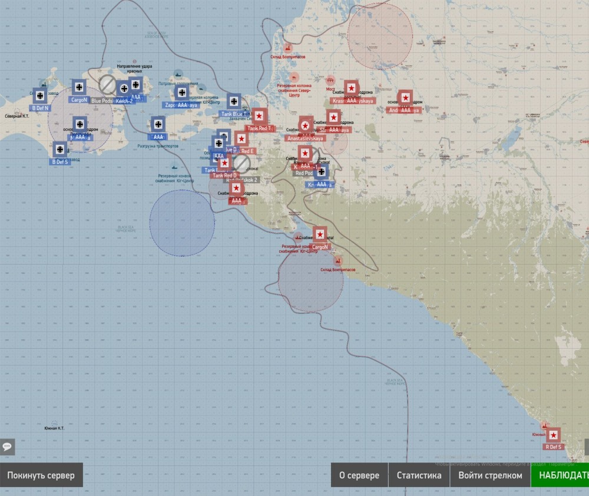
Task: Select the Tank Blue T spawn icon
Action: 234,101
